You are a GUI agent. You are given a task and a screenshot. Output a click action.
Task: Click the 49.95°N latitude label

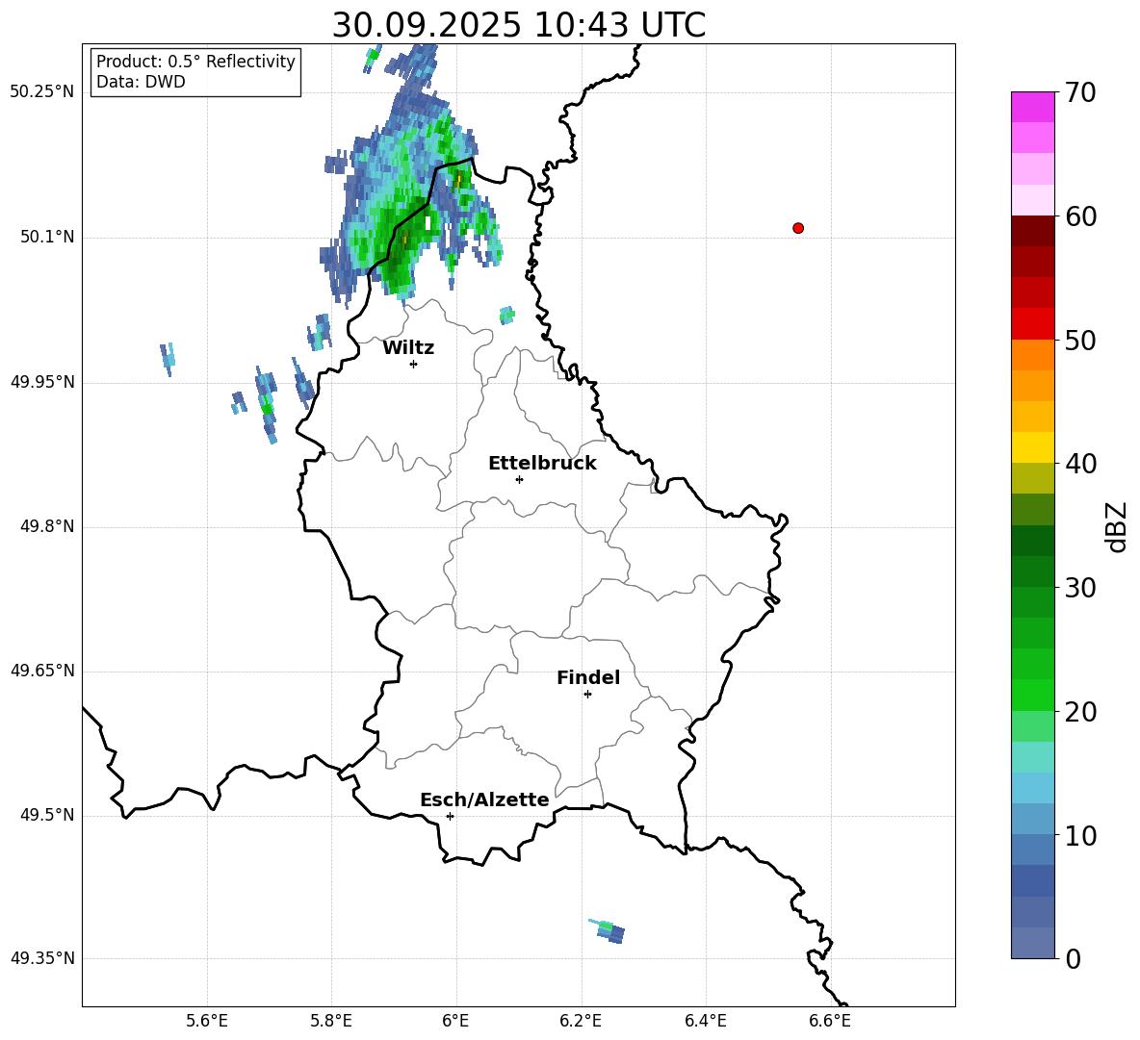pyautogui.click(x=41, y=382)
